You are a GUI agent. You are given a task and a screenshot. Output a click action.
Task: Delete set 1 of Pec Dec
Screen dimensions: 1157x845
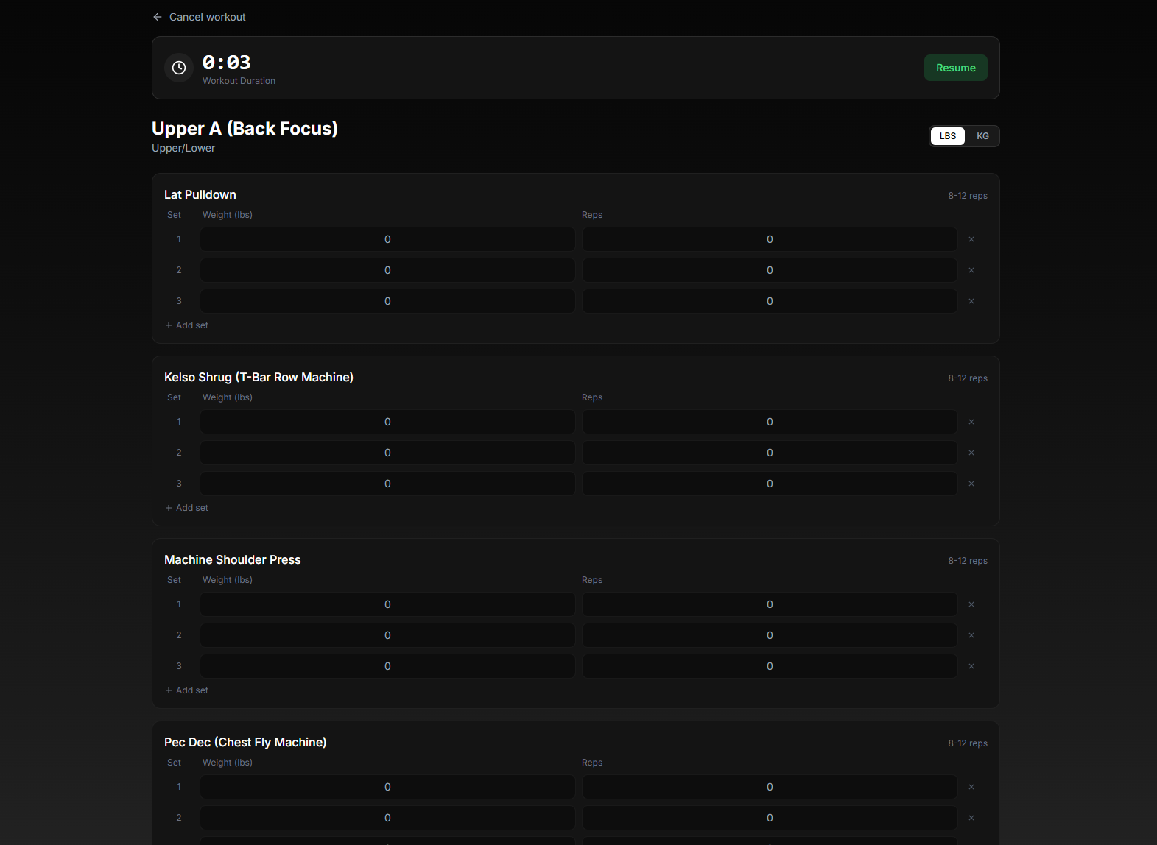(x=971, y=787)
